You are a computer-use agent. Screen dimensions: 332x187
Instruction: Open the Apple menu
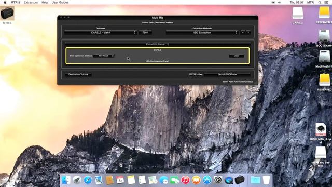[x=5, y=2]
